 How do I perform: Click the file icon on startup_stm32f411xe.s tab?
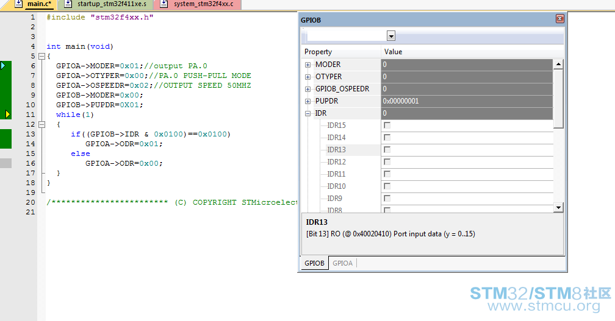pyautogui.click(x=68, y=4)
